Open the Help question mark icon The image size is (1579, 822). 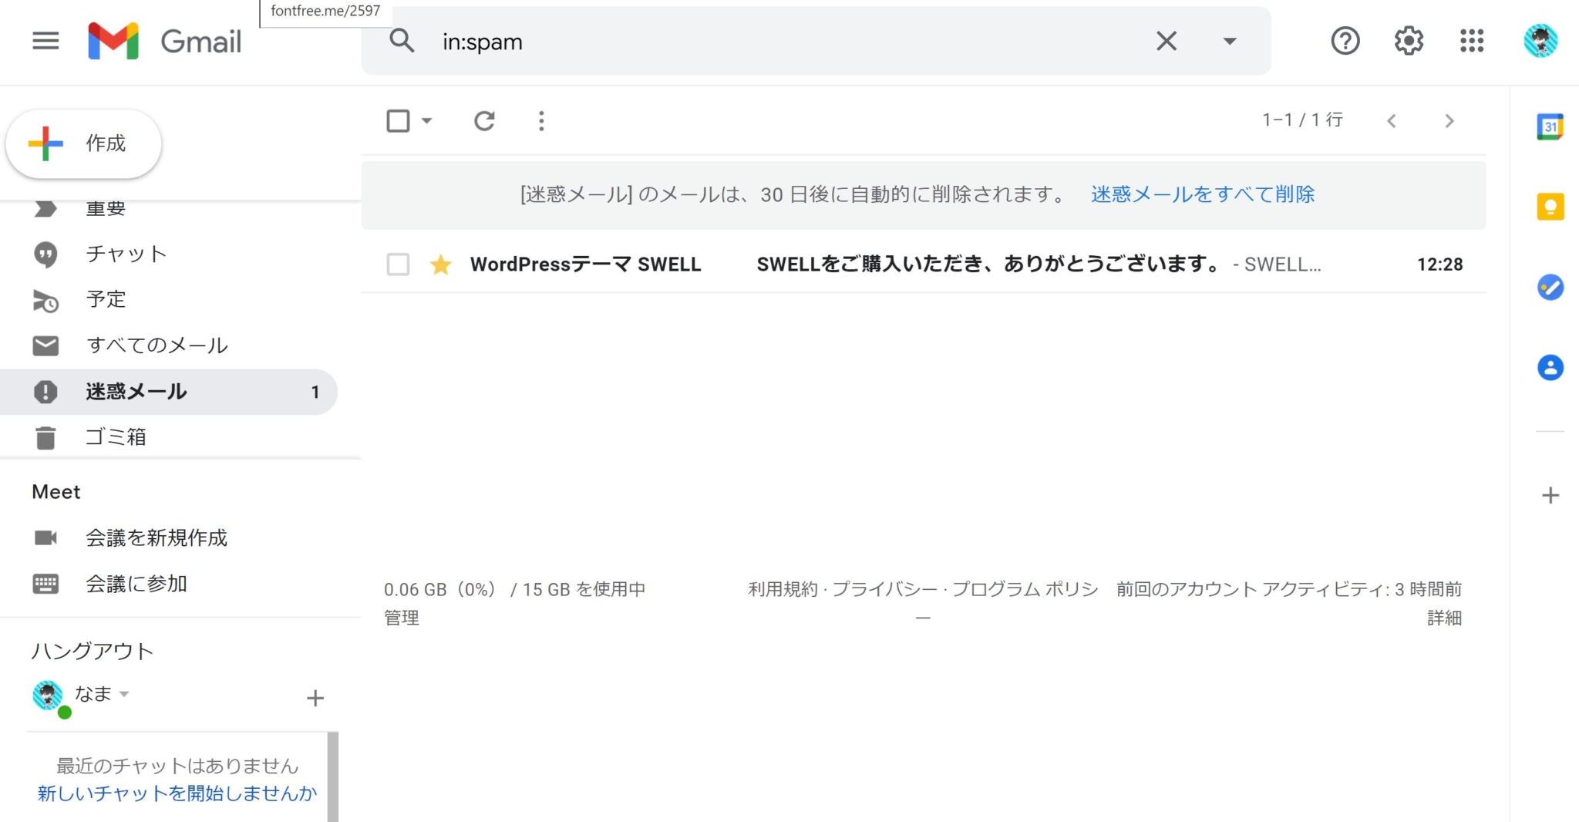(1345, 41)
